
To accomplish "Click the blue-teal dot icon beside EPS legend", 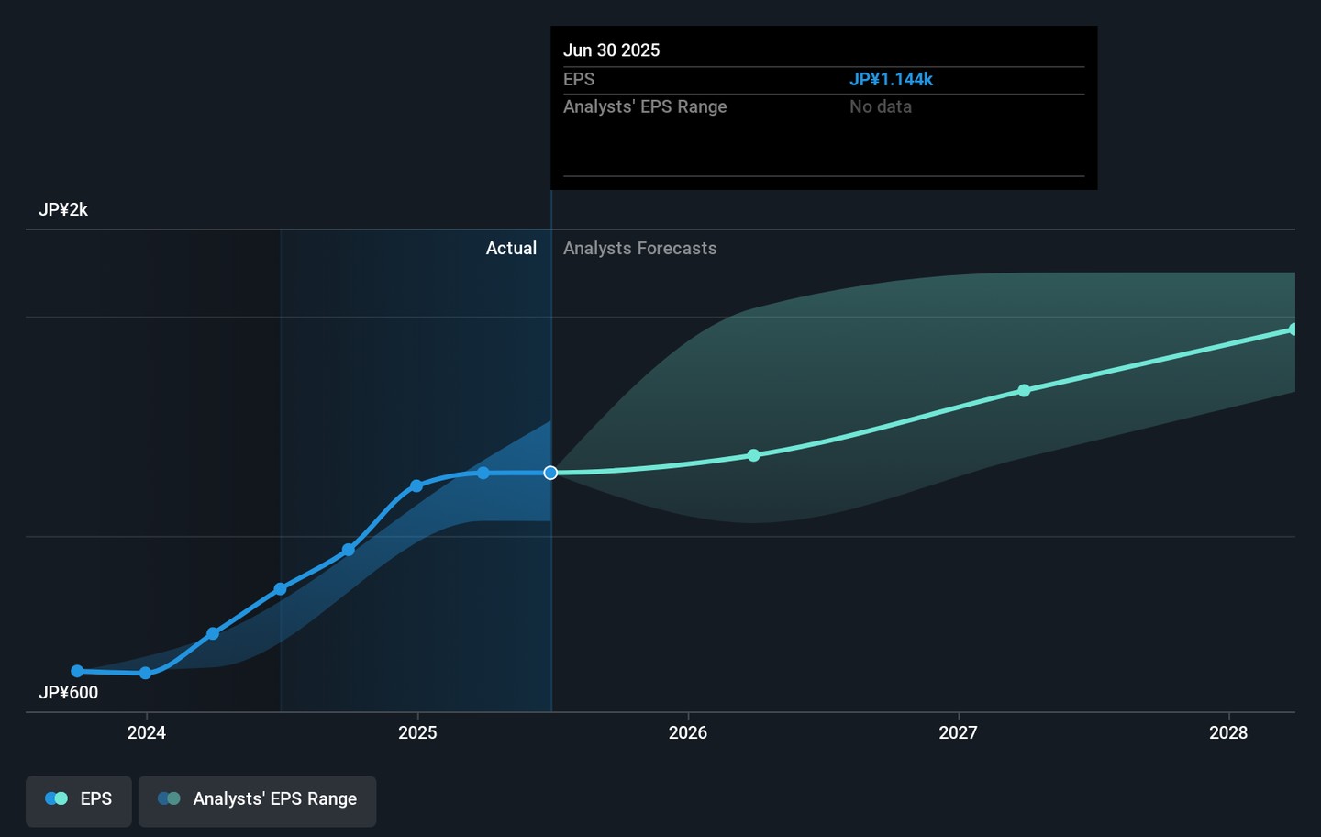I will tap(57, 799).
